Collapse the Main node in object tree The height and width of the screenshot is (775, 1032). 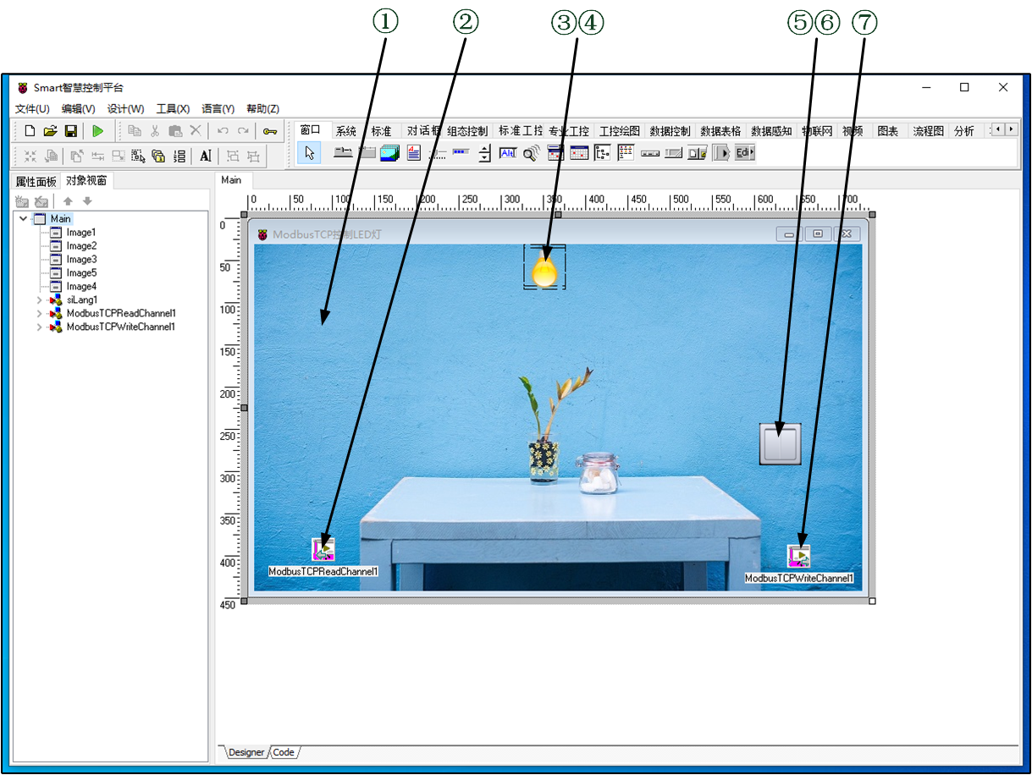[24, 218]
